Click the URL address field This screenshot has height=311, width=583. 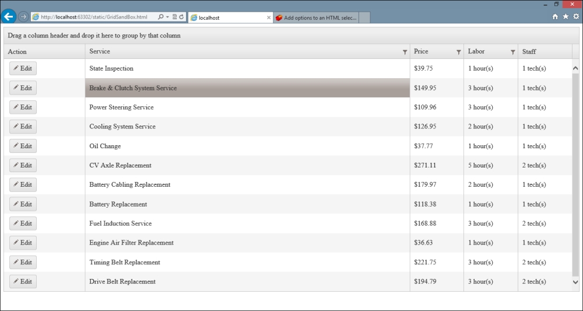click(94, 17)
